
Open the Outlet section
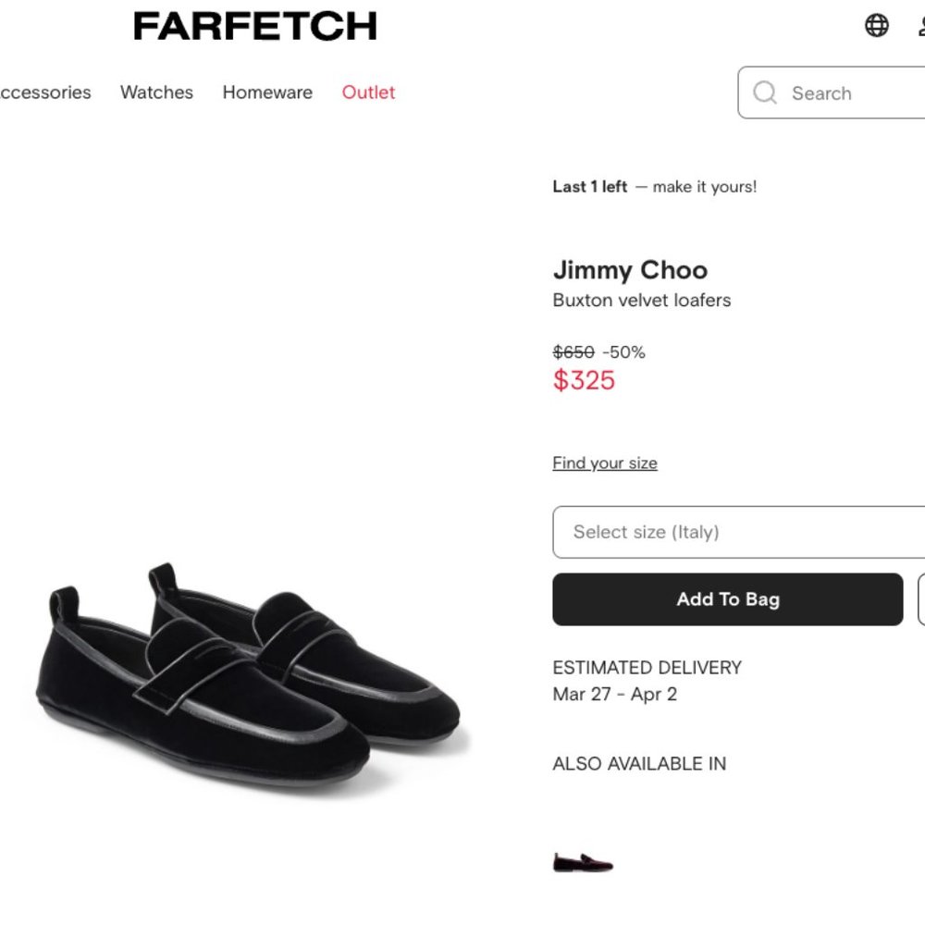pyautogui.click(x=368, y=92)
